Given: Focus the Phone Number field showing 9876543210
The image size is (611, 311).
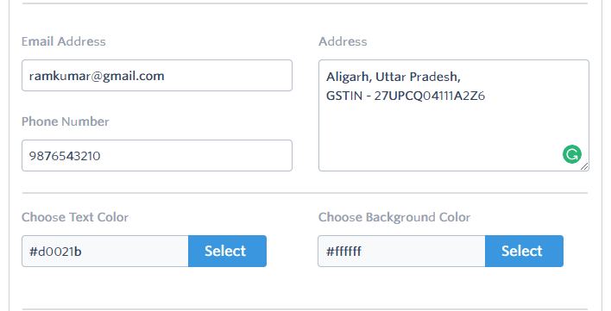Looking at the screenshot, I should click(x=157, y=155).
